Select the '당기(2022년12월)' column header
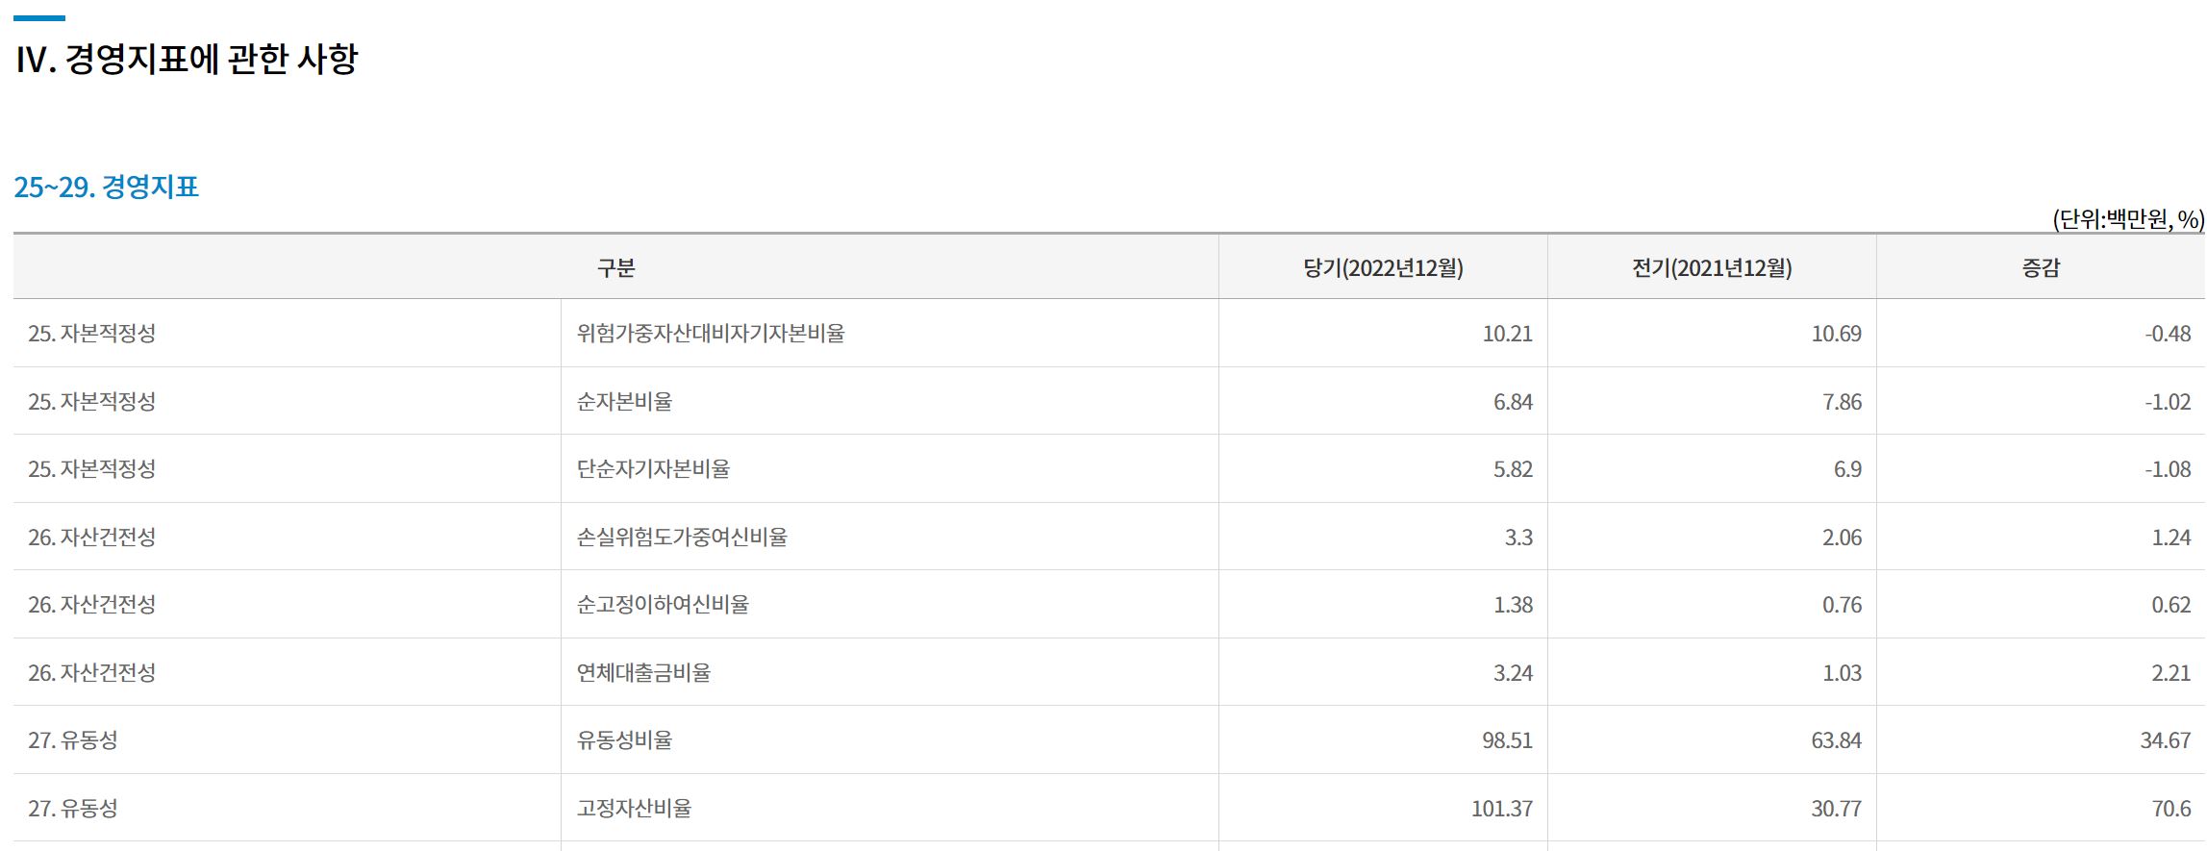This screenshot has height=851, width=2207. [1383, 267]
